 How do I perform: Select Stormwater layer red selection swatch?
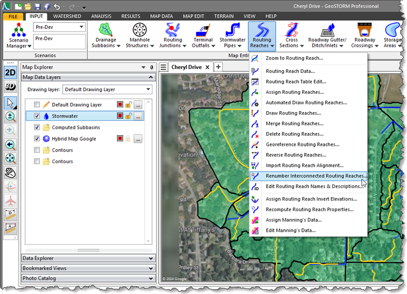(120, 116)
